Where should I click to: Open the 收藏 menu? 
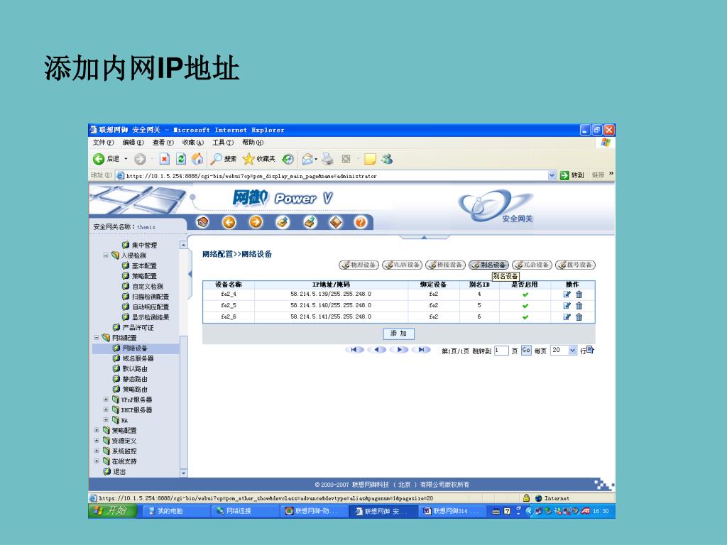(193, 142)
